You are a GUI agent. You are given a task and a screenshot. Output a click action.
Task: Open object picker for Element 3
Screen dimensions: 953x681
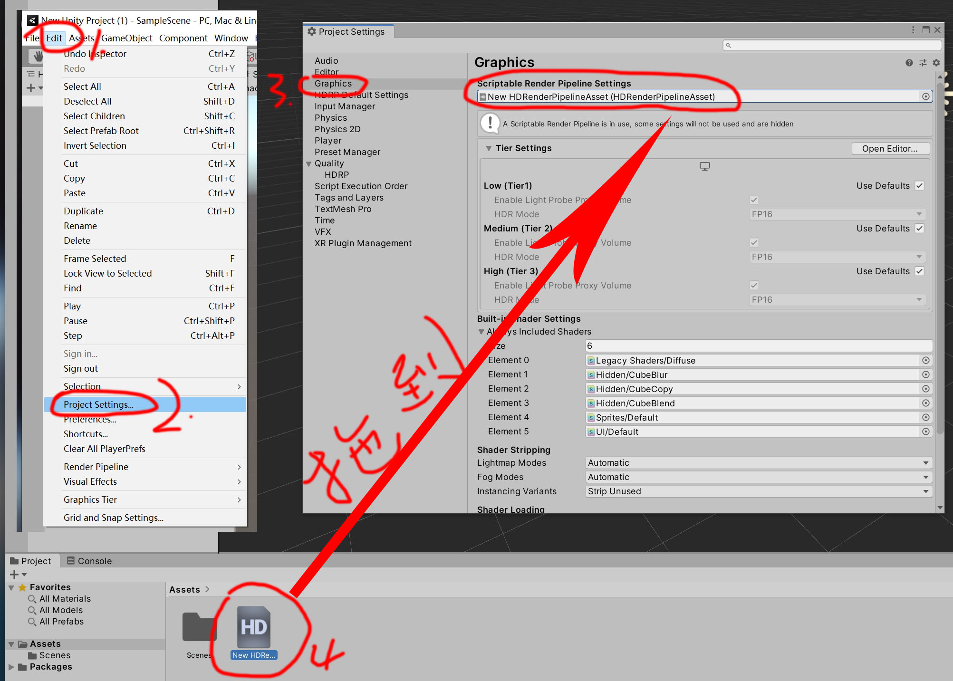925,403
